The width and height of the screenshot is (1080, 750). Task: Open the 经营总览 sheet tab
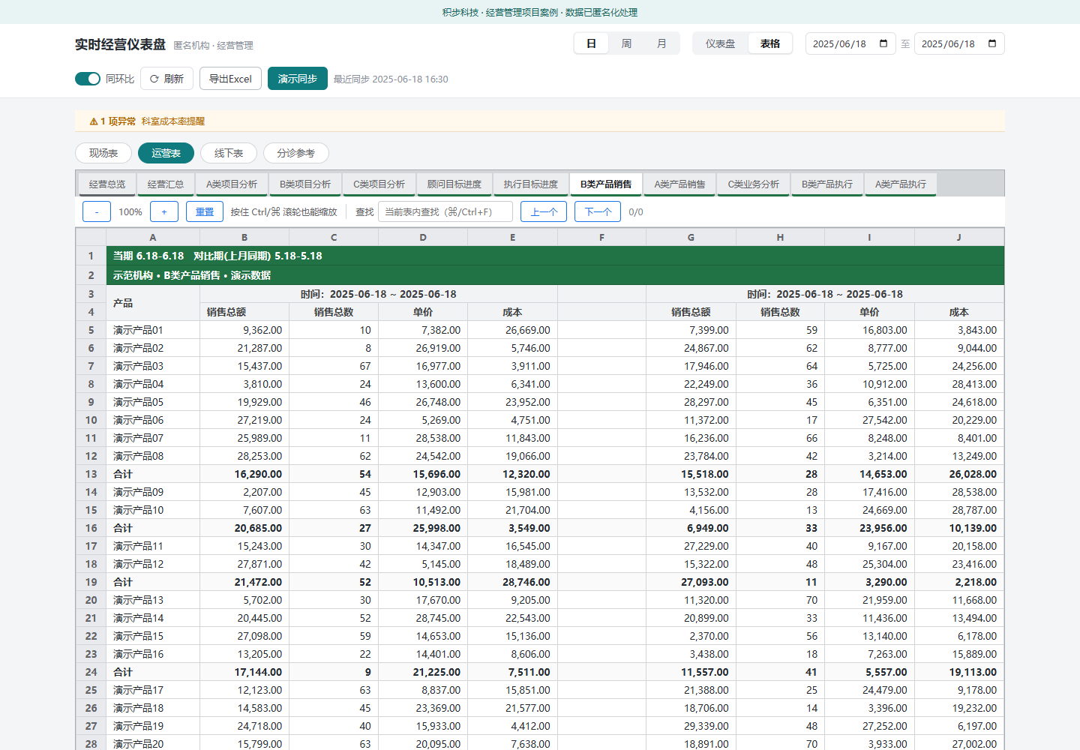(107, 184)
